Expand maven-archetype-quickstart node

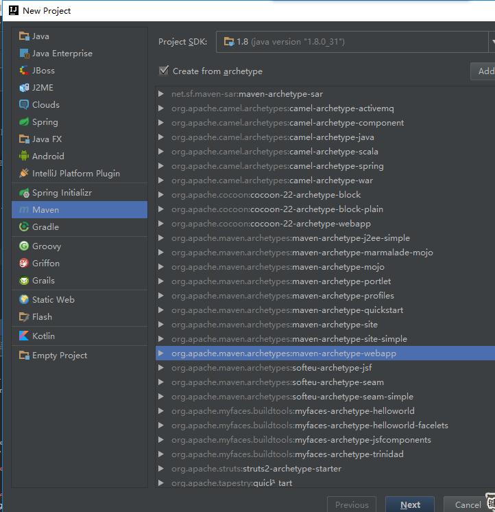[x=160, y=310]
